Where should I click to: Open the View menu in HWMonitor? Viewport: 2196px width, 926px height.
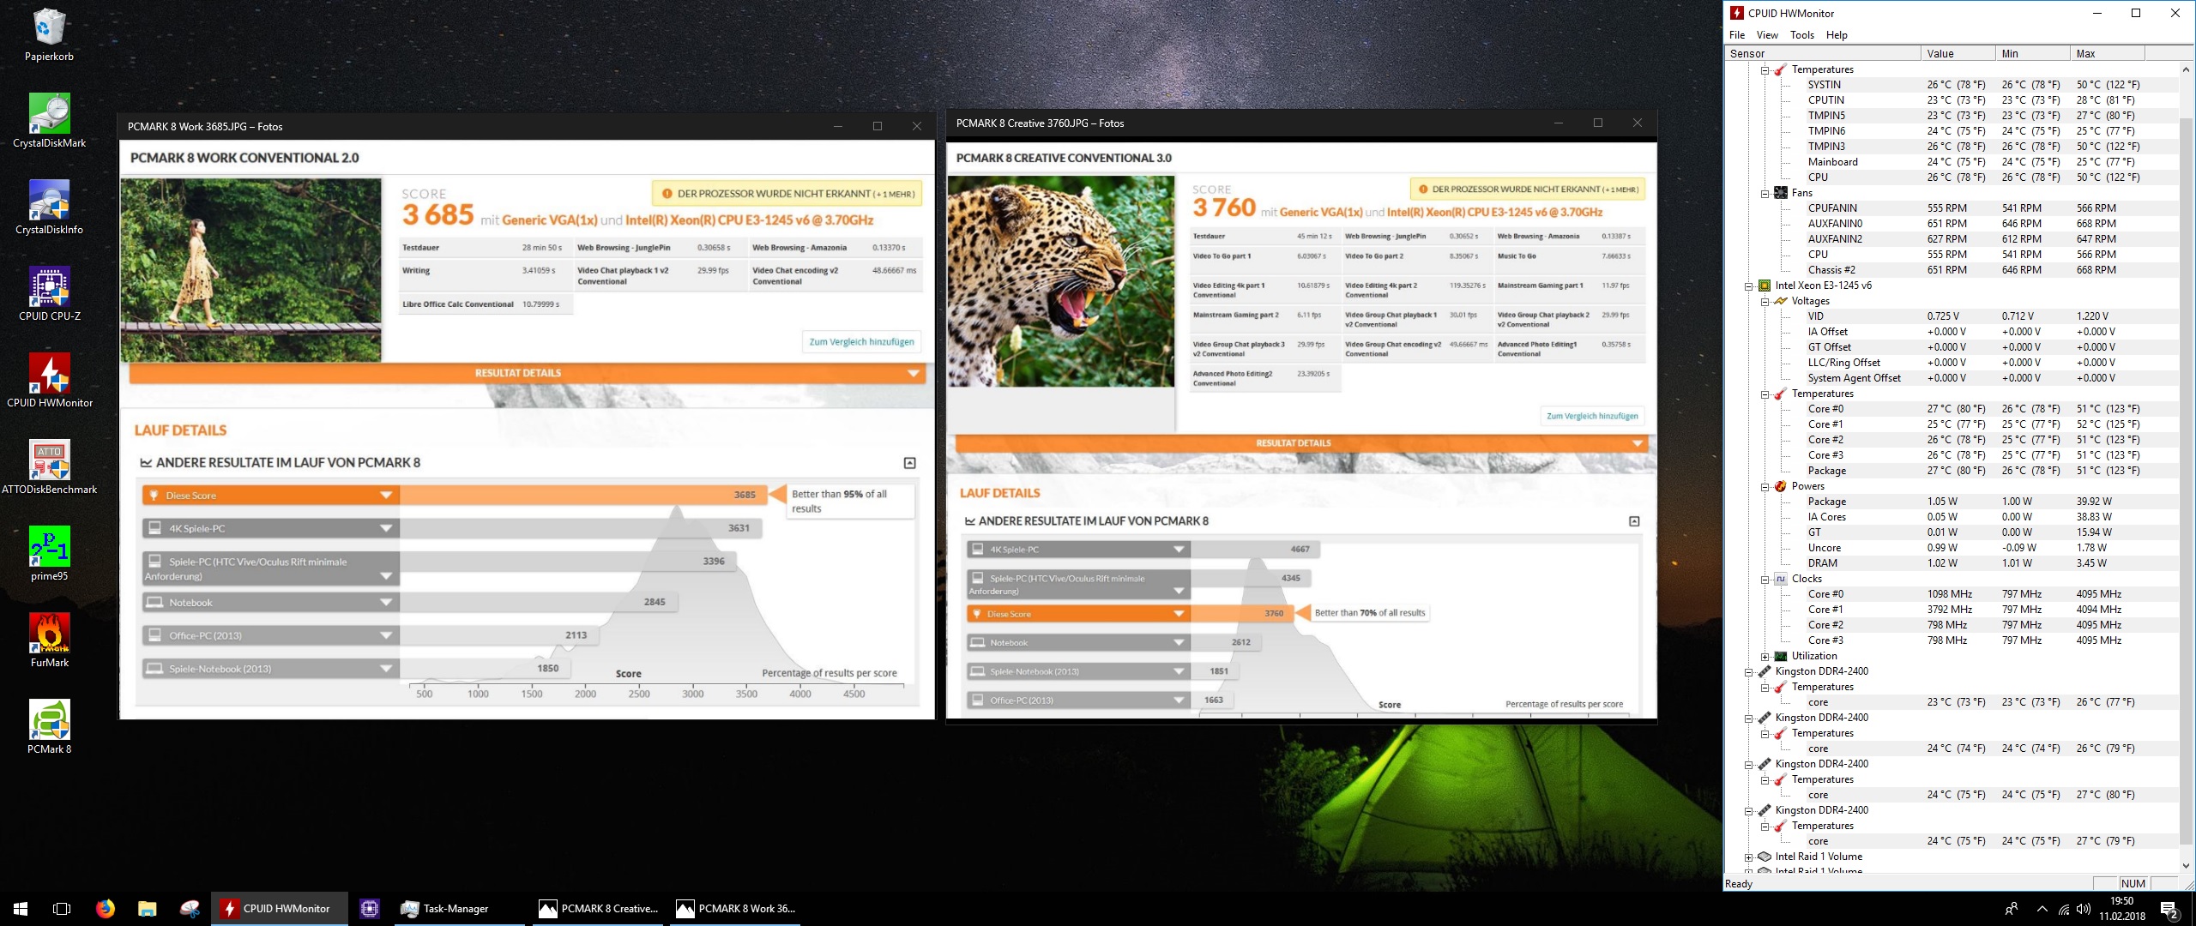[1767, 35]
